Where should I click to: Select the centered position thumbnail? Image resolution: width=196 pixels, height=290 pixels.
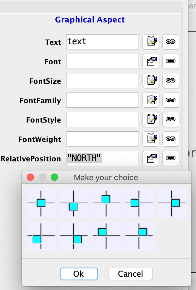pyautogui.click(x=41, y=203)
